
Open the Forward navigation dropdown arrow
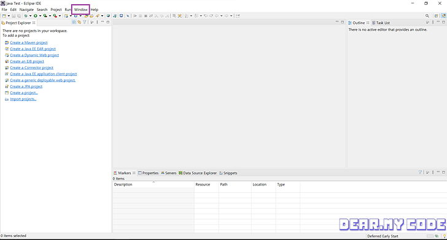(231, 16)
